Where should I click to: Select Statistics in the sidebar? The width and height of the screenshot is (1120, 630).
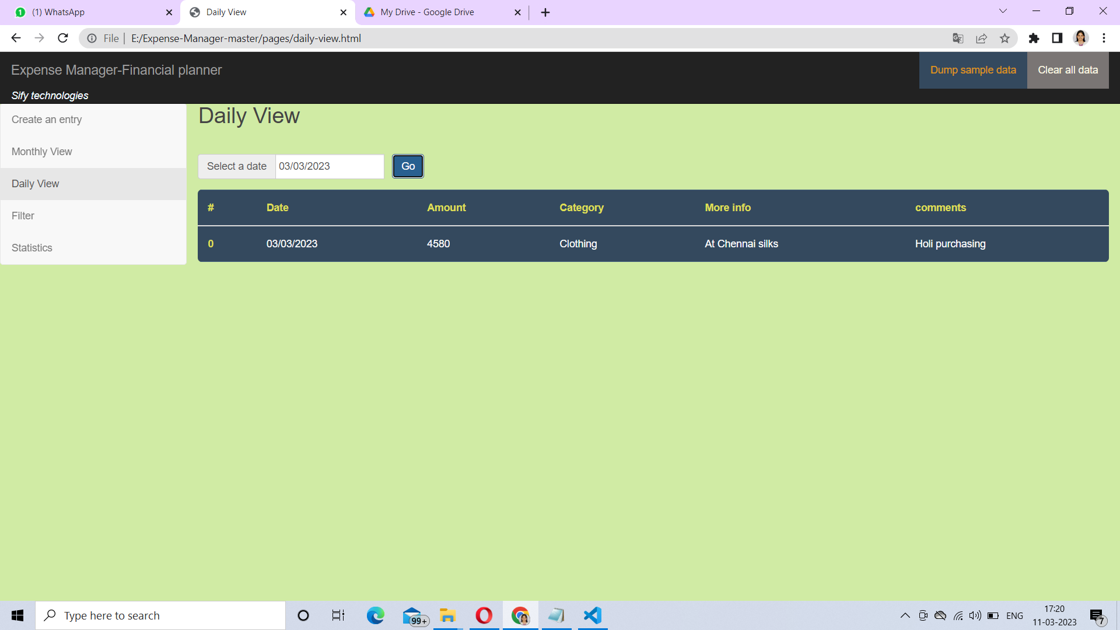(32, 247)
